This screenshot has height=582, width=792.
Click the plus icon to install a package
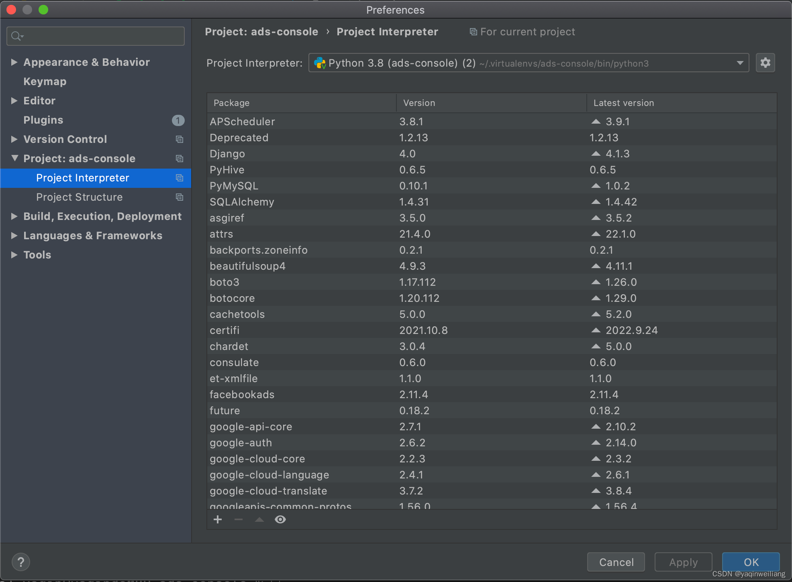[x=218, y=519]
